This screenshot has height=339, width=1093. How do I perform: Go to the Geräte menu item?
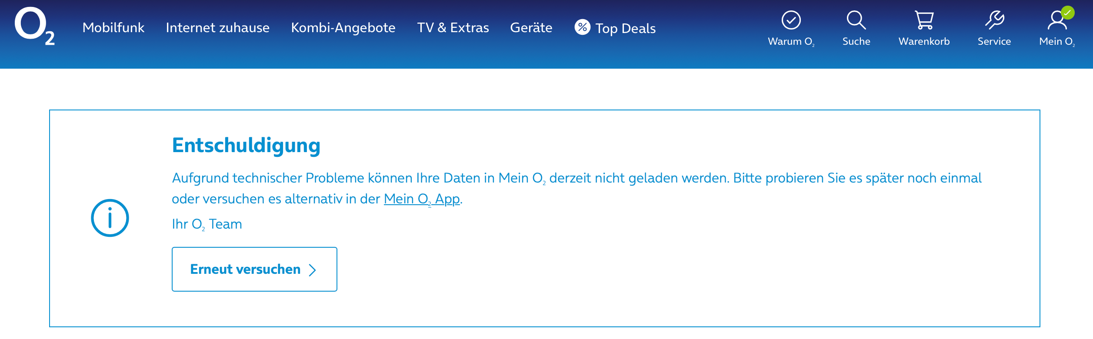(531, 28)
